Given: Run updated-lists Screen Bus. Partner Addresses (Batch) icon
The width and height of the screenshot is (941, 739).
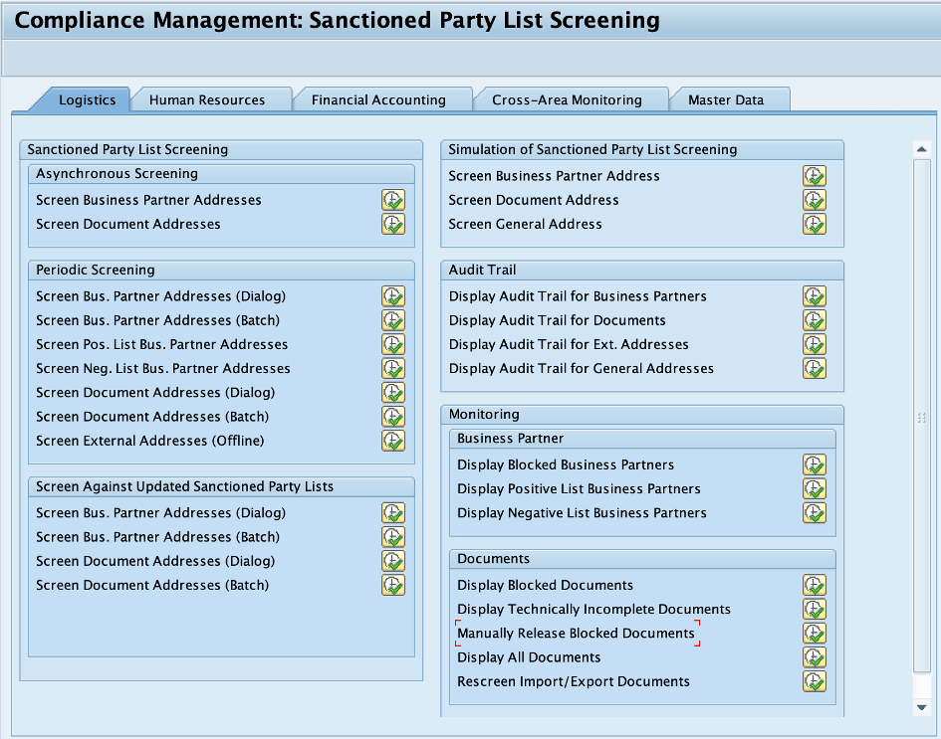Looking at the screenshot, I should click(x=393, y=536).
